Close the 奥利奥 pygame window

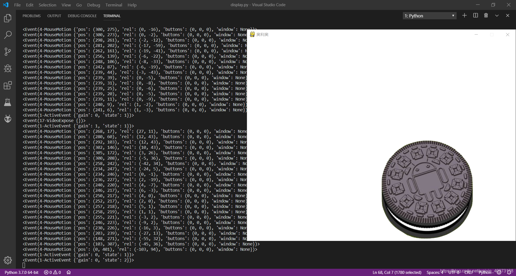[x=507, y=34]
